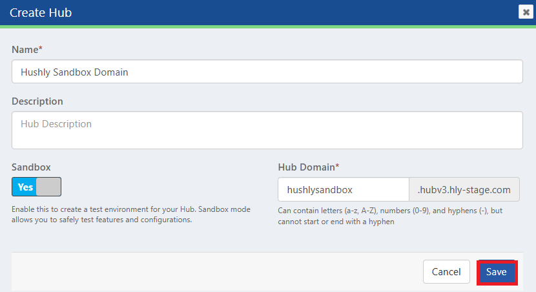Viewport: 536px width, 292px height.
Task: Cancel the hub creation
Action: click(x=446, y=272)
